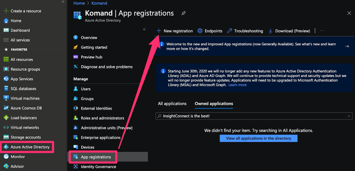This screenshot has width=355, height=171.
Task: Open Storage accounts icon
Action: [6, 137]
